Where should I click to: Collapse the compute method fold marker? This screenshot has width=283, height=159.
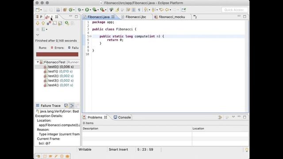(91, 36)
